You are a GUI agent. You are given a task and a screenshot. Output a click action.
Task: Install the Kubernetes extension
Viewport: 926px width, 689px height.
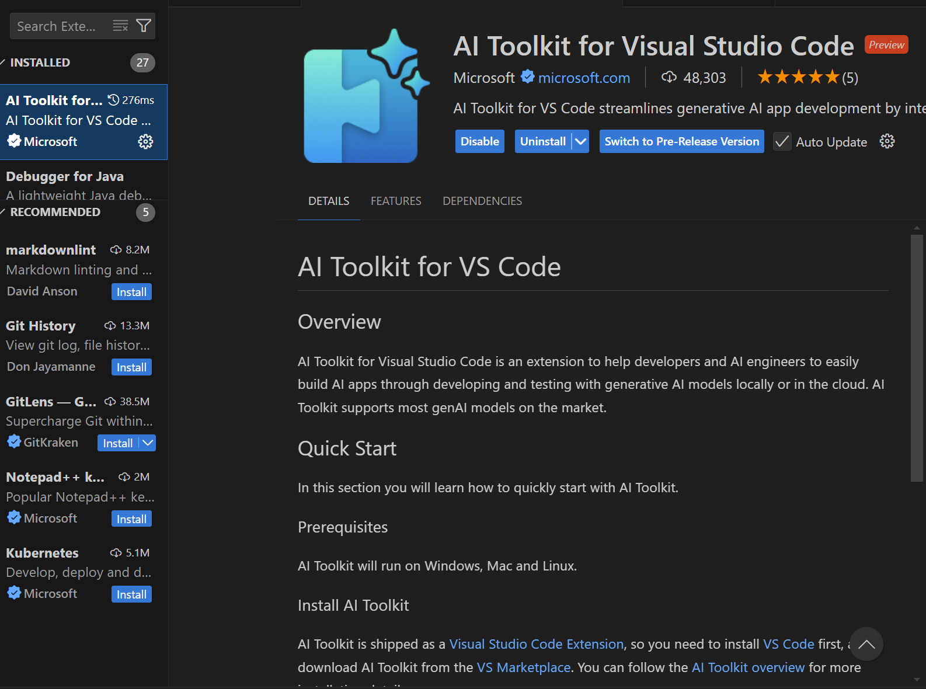tap(131, 594)
